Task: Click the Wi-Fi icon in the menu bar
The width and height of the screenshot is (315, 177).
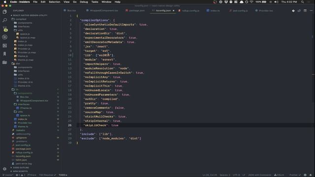Action: pyautogui.click(x=252, y=2)
